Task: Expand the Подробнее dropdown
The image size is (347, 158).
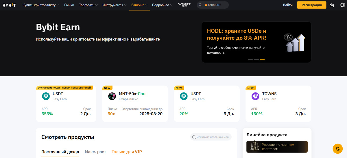Action: point(163,5)
